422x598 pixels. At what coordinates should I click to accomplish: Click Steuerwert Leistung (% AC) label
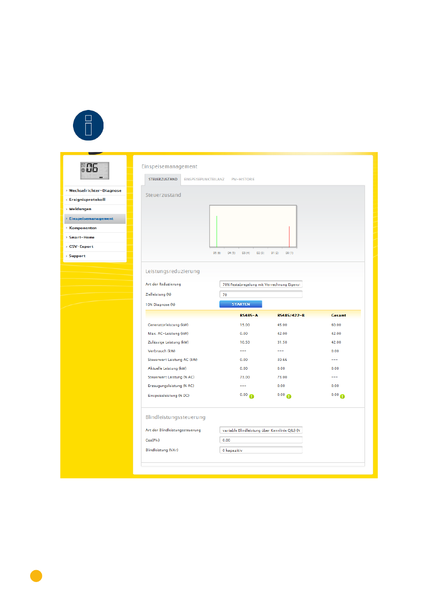click(x=171, y=377)
